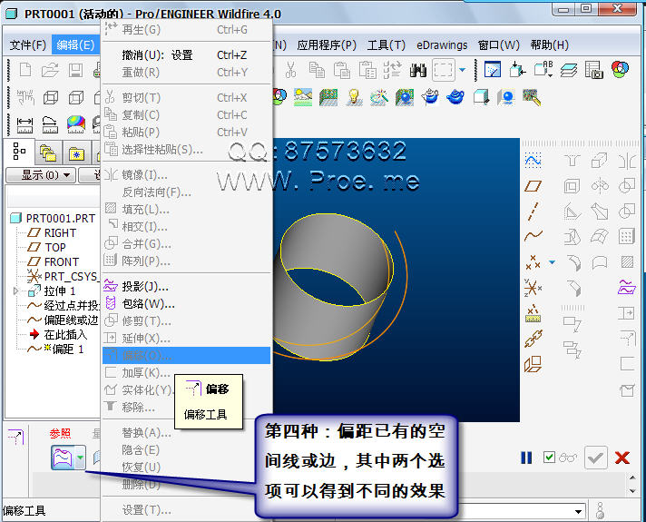The width and height of the screenshot is (646, 522).
Task: Click the scissors Cut toolbar icon
Action: (291, 70)
